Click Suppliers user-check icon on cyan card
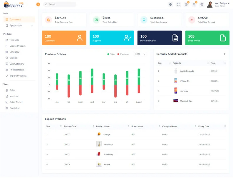The image size is (233, 178). coord(127,38)
